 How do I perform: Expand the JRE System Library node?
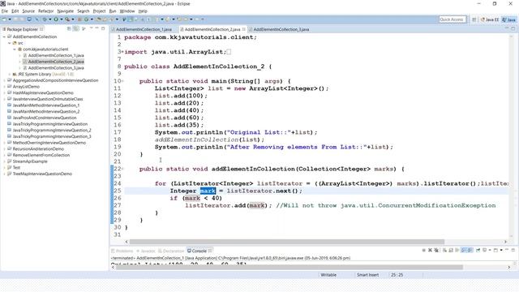tap(9, 74)
